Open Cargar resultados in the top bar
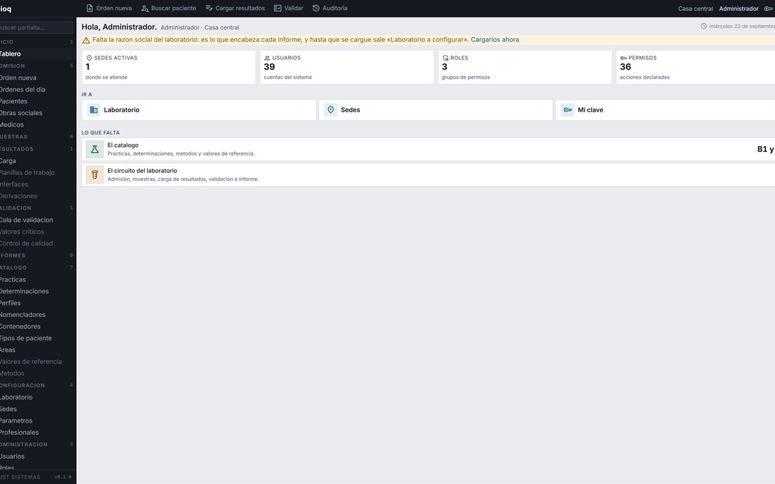Screen dimensions: 775x484 click(x=235, y=8)
